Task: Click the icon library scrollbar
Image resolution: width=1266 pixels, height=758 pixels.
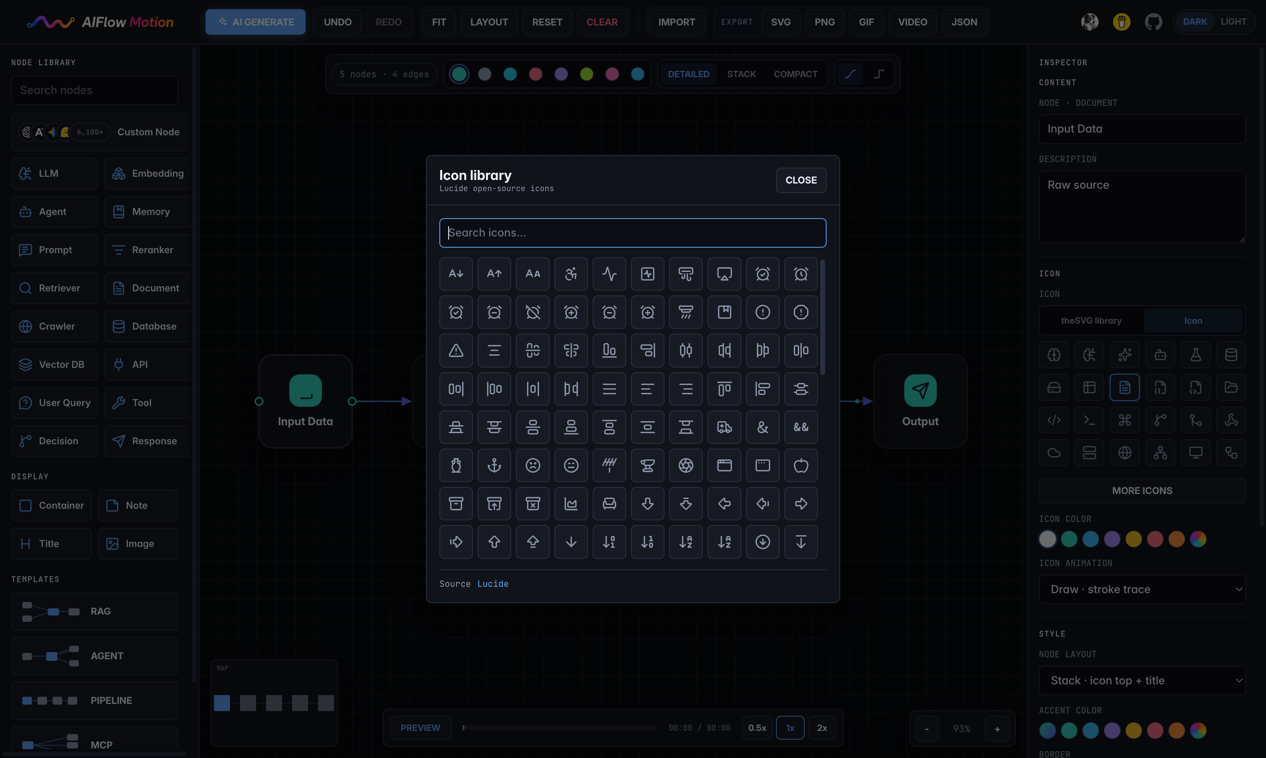Action: point(822,316)
